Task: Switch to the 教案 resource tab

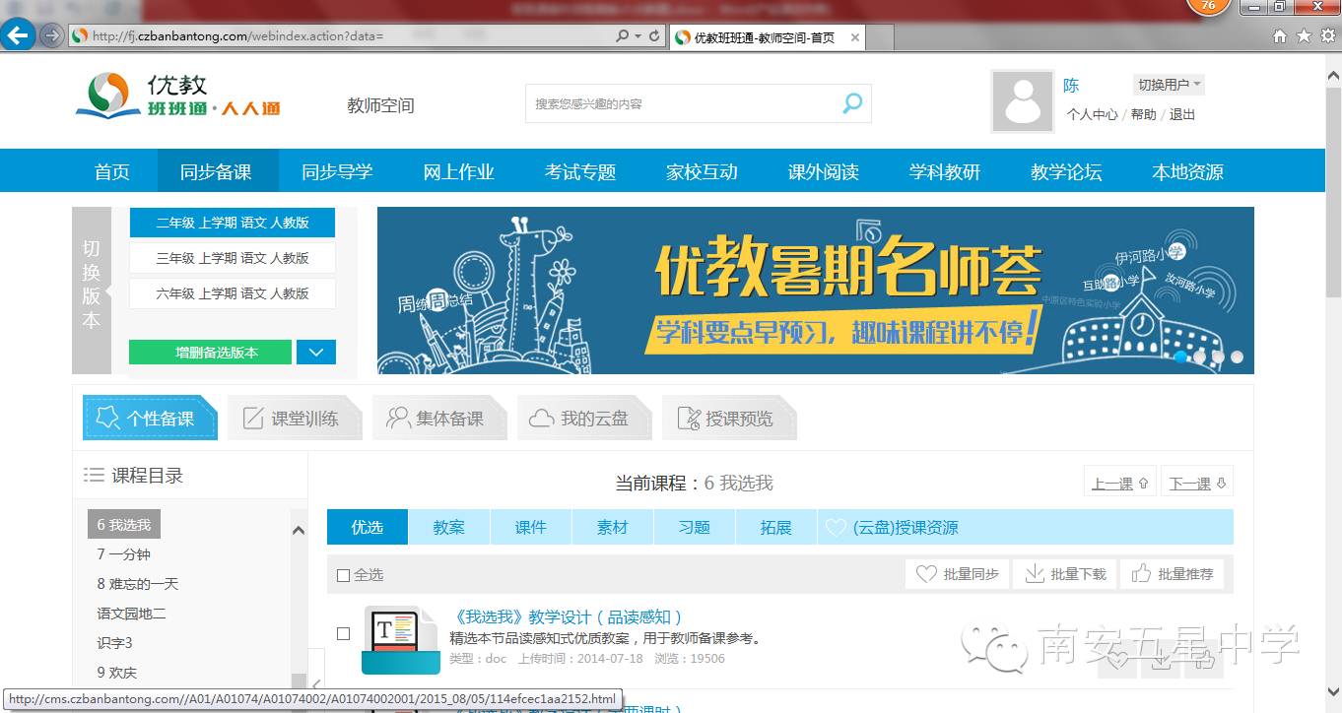Action: [448, 527]
